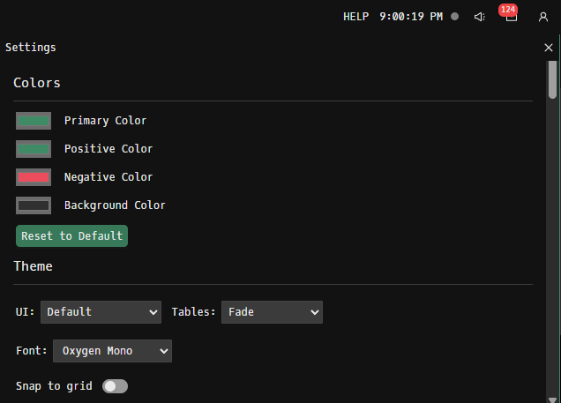
Task: Change the red Negative Color swatch
Action: click(x=34, y=177)
